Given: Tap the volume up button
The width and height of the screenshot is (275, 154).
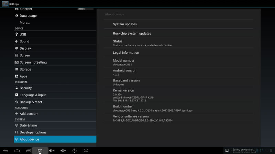Looking at the screenshot, I should 63,151.
